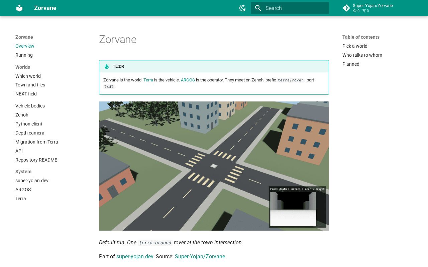
Task: Click the front depth camera inset view
Action: 297,207
